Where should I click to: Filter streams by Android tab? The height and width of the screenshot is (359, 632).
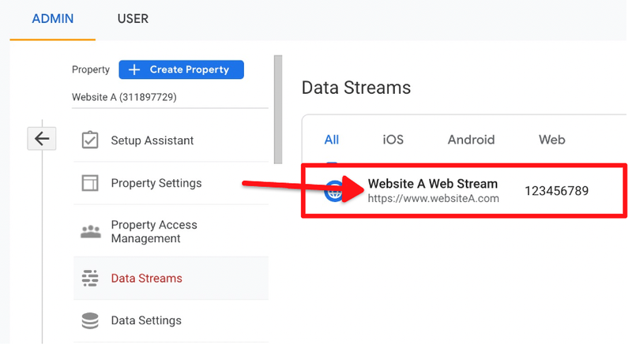coord(471,140)
